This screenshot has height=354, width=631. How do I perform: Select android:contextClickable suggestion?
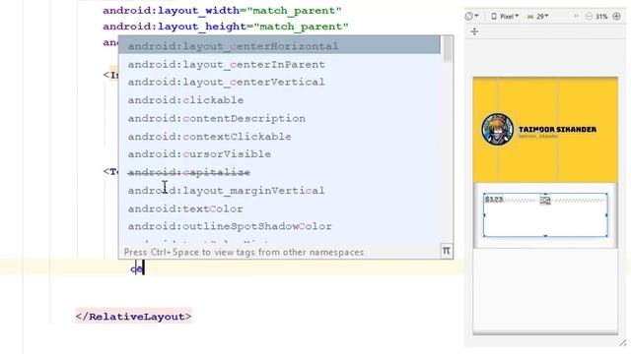[x=279, y=137]
